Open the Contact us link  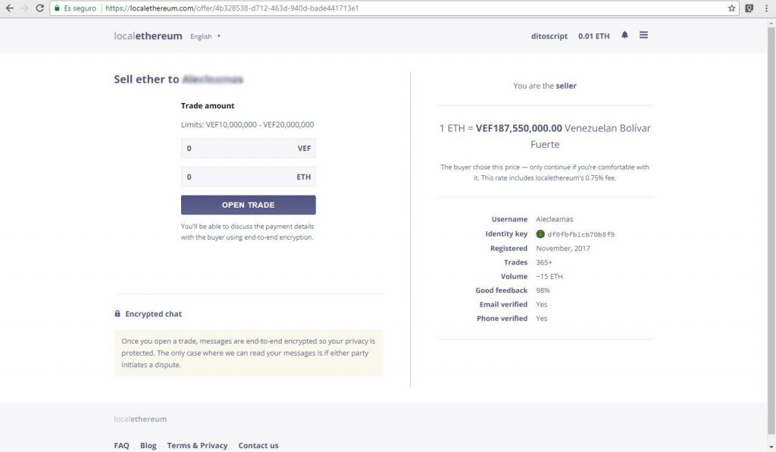point(258,446)
